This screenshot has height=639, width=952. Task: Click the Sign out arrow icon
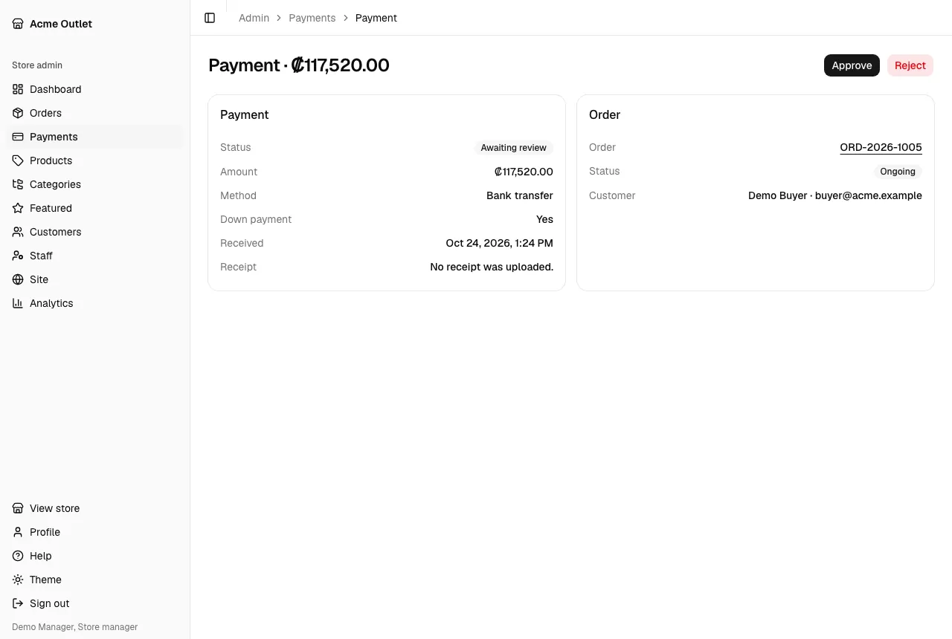[18, 603]
